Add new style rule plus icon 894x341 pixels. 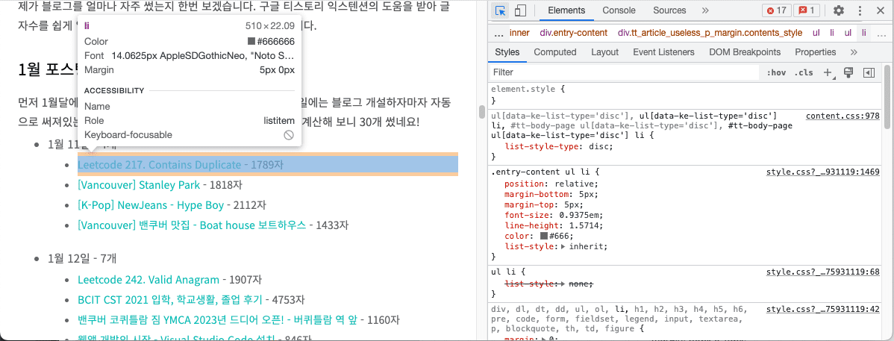828,72
